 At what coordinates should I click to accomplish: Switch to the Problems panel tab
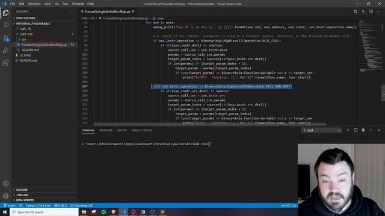coord(106,130)
